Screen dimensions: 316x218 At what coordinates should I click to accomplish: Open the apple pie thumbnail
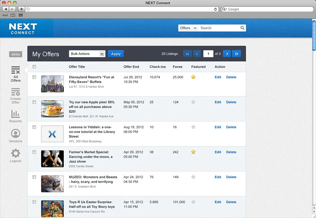click(52, 109)
